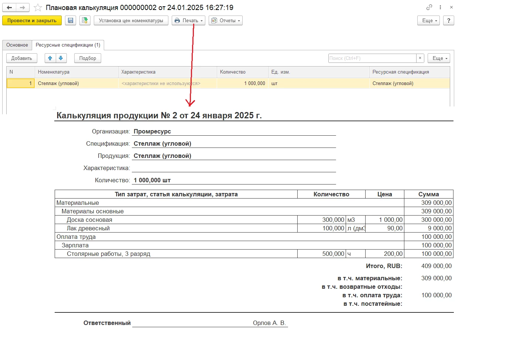Click Провести и закрыть button
The image size is (517, 342).
click(32, 21)
